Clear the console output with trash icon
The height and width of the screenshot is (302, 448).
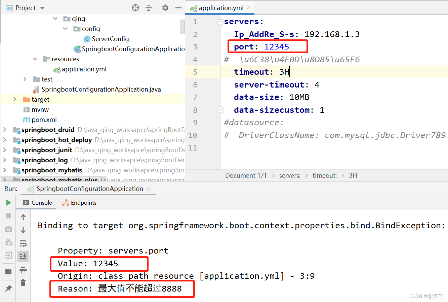click(23, 282)
